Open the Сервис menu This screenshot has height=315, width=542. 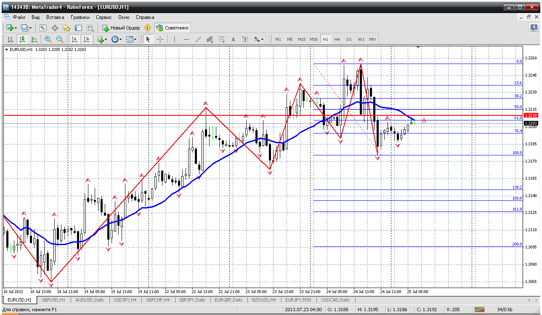104,17
